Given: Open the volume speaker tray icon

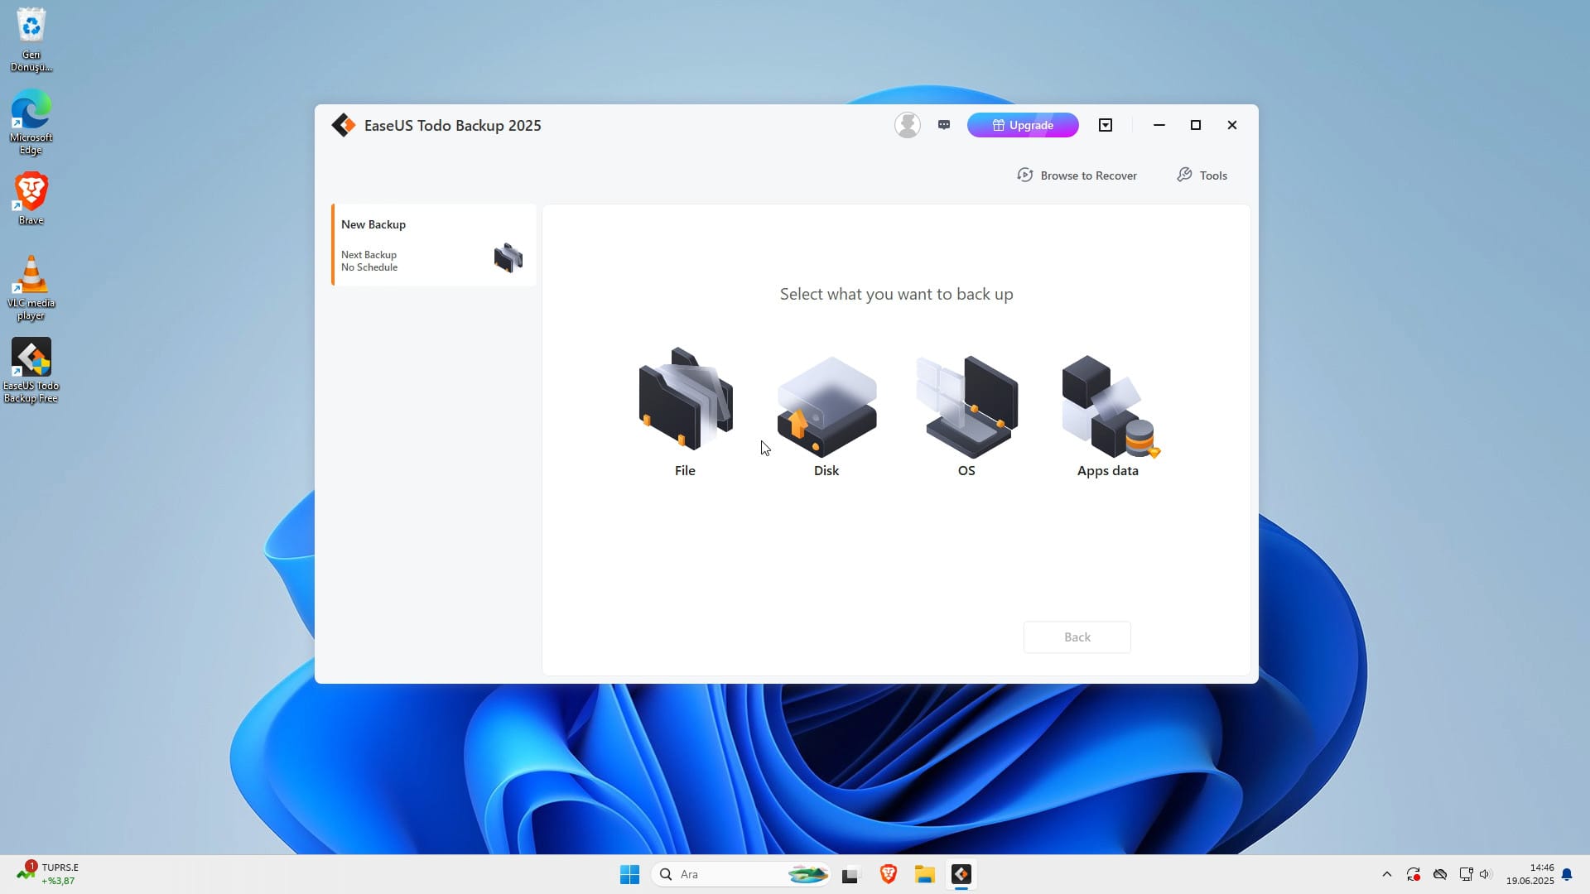Looking at the screenshot, I should [x=1485, y=874].
